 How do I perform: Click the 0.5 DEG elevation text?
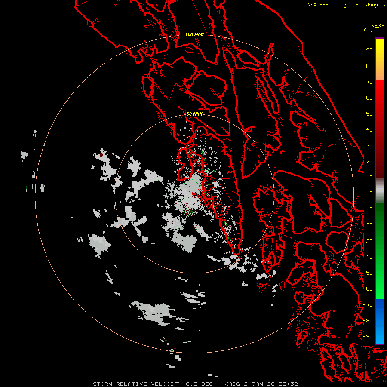tap(199, 384)
